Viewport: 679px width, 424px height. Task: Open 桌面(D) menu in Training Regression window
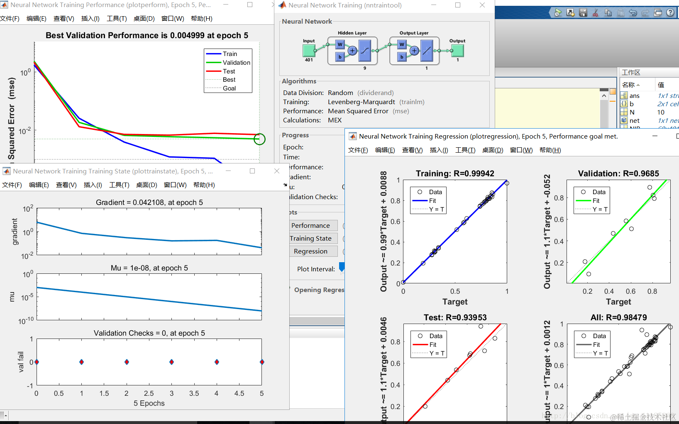tap(493, 150)
